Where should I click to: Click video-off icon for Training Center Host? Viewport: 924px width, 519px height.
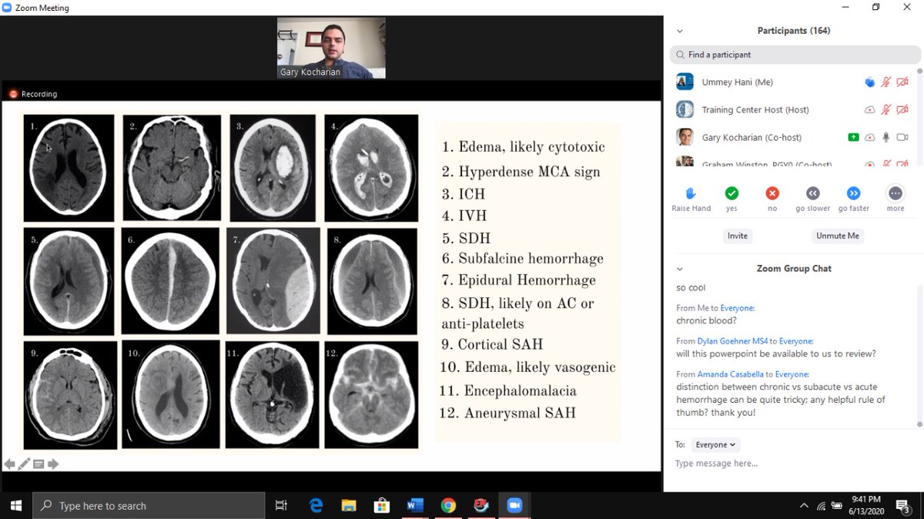click(902, 110)
